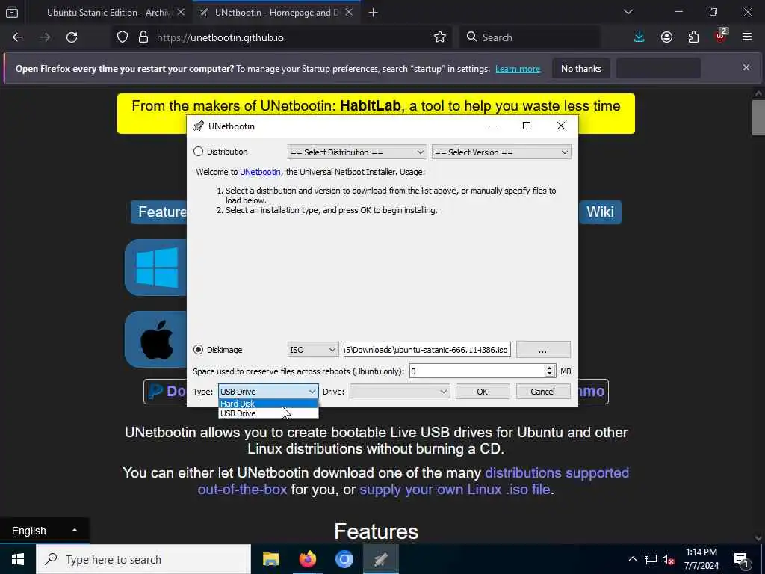The image size is (765, 574).
Task: Open supply your own Linux .iso file link
Action: (x=455, y=489)
